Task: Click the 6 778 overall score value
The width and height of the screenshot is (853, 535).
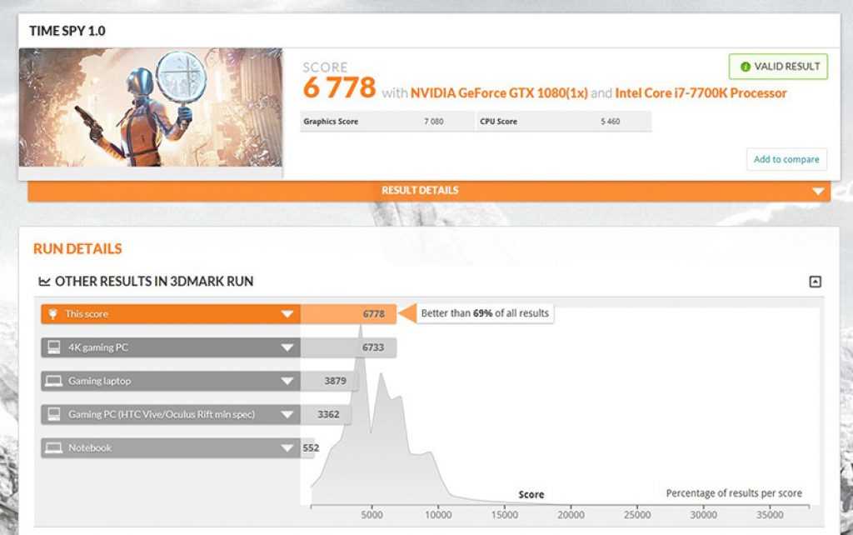Action: click(340, 87)
